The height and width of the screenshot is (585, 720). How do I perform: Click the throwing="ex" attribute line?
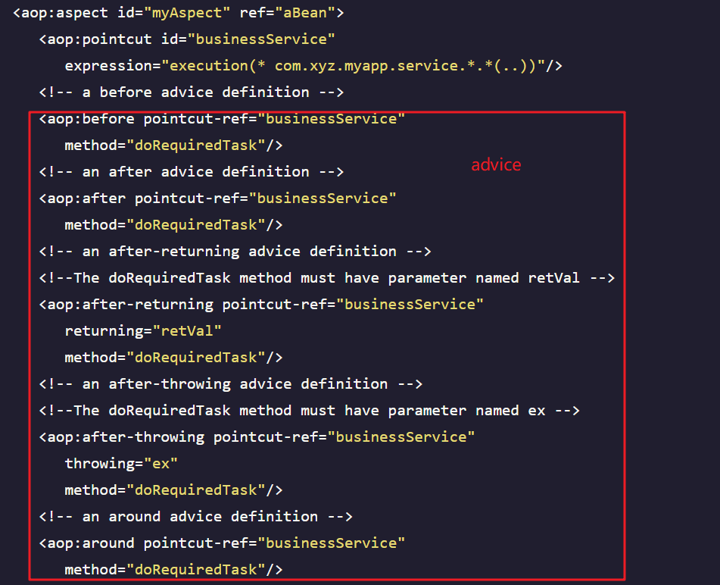coord(121,464)
